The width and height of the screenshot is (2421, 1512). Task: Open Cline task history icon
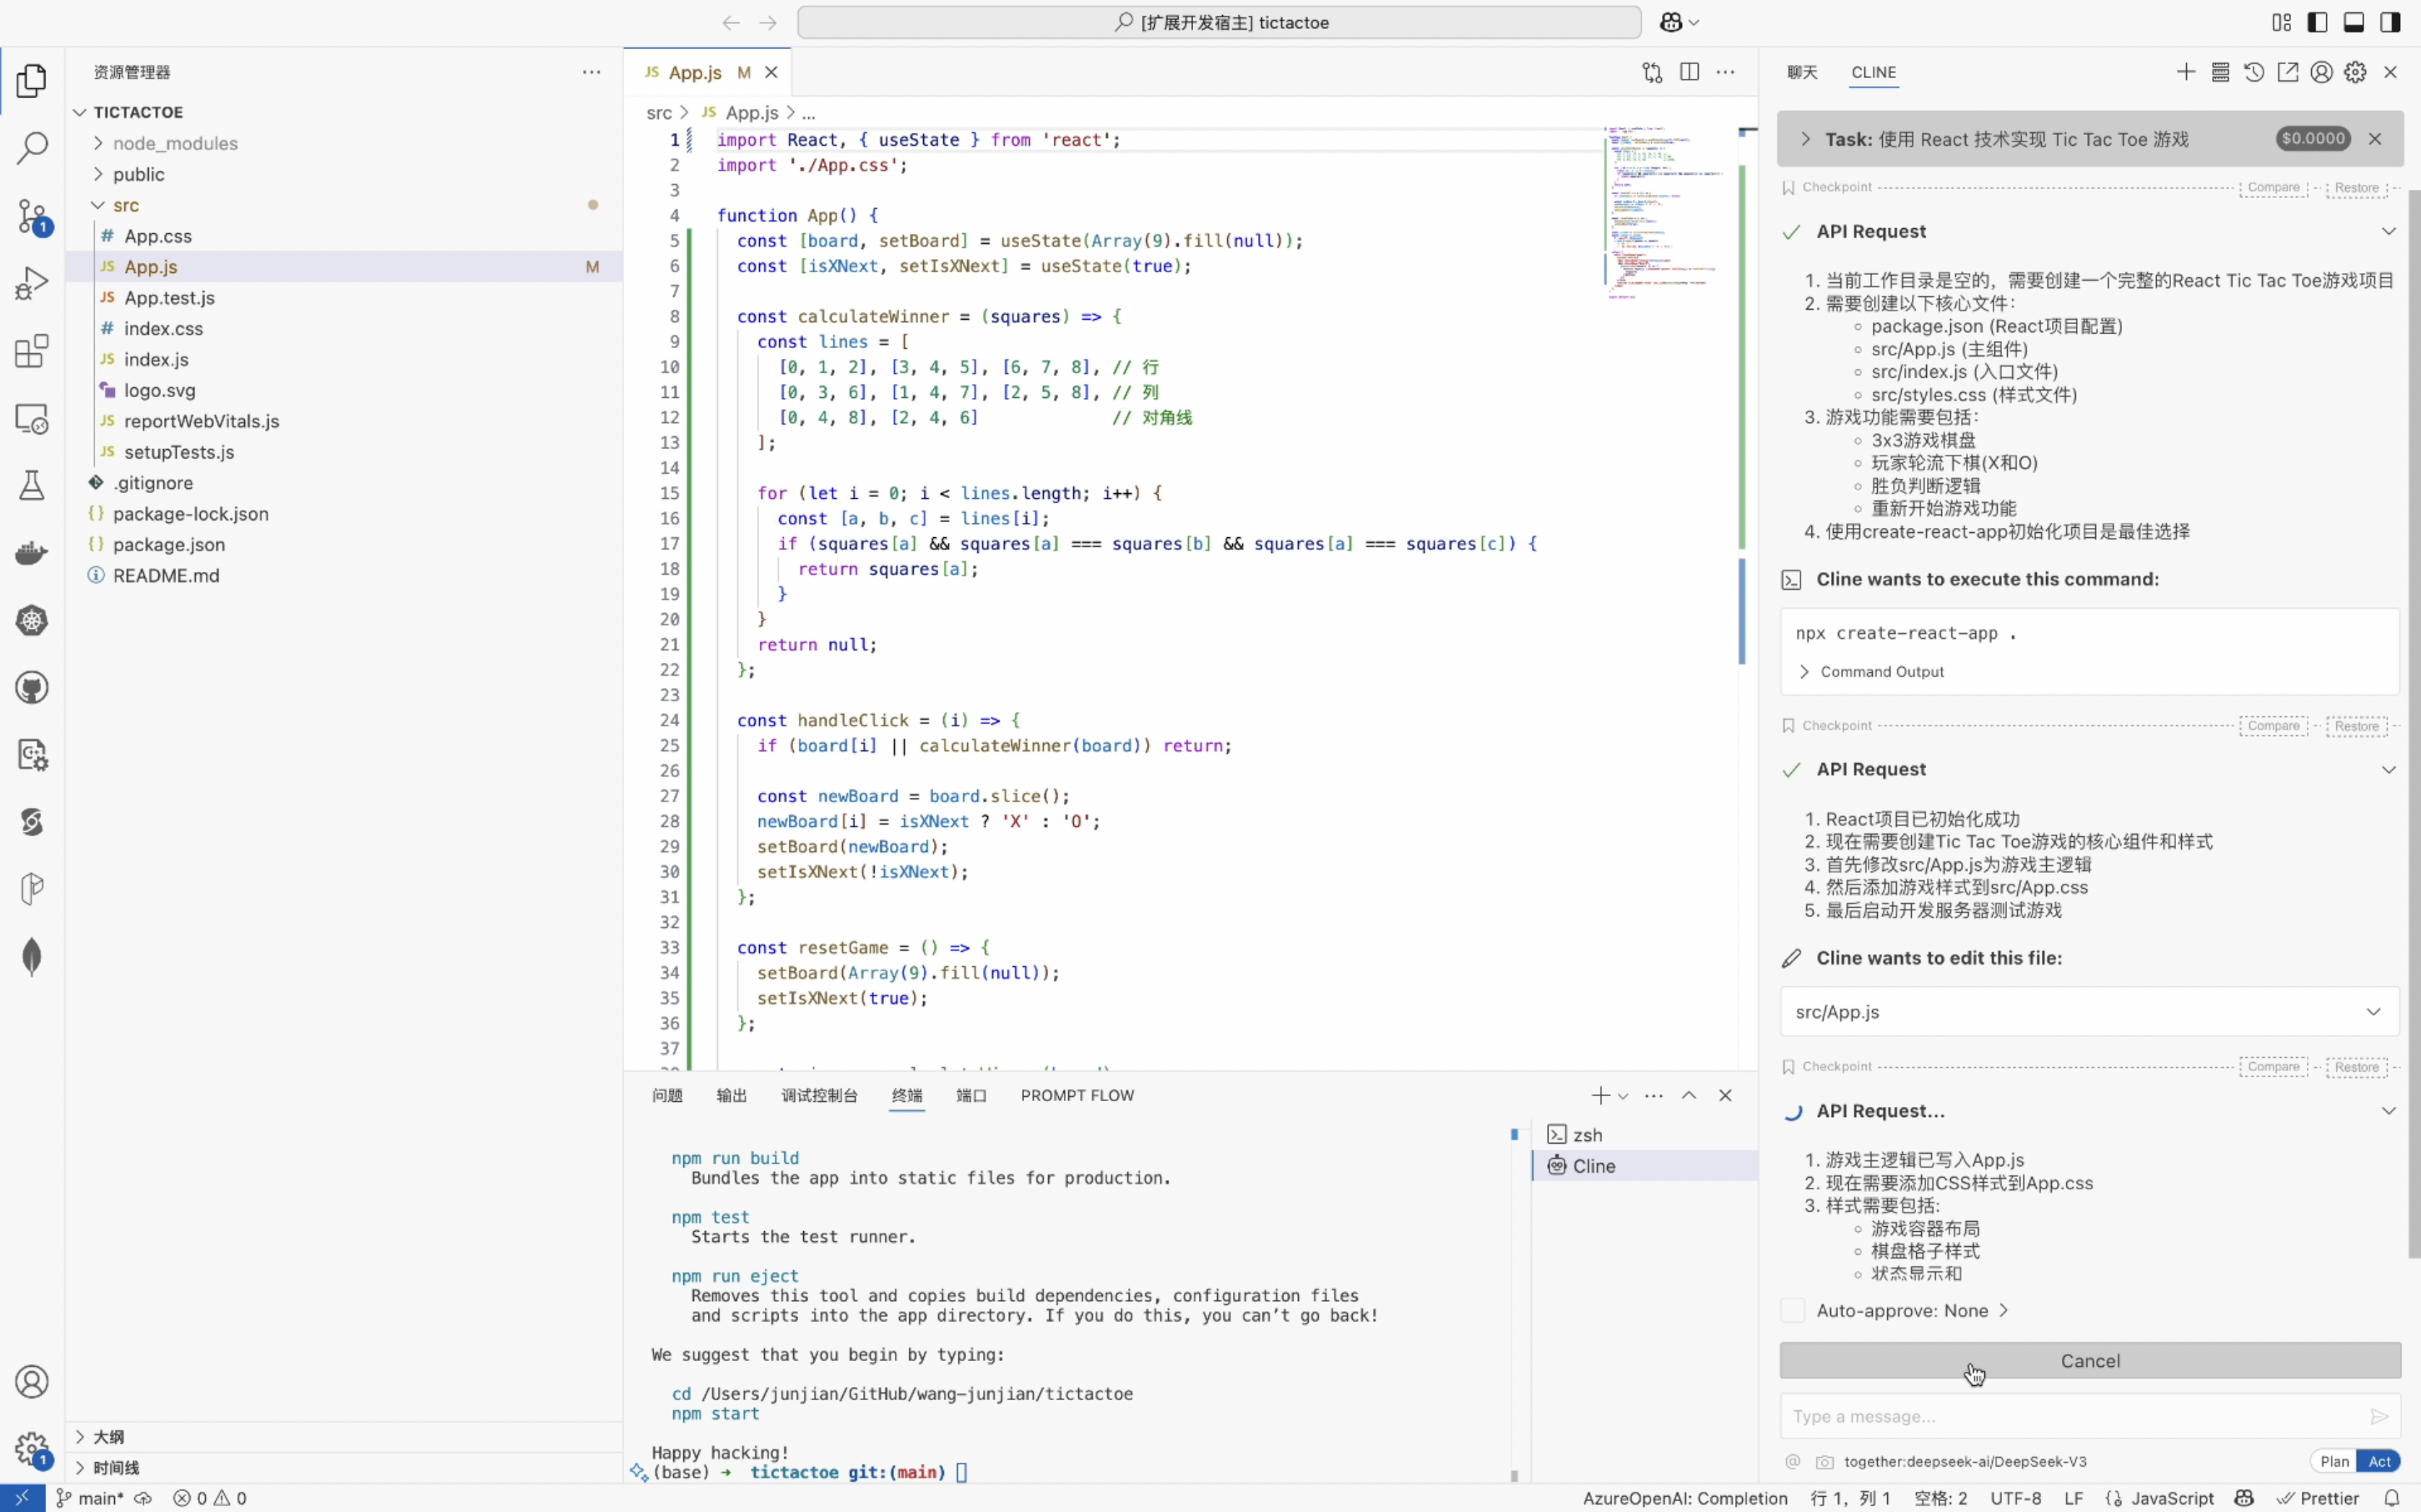tap(2253, 72)
